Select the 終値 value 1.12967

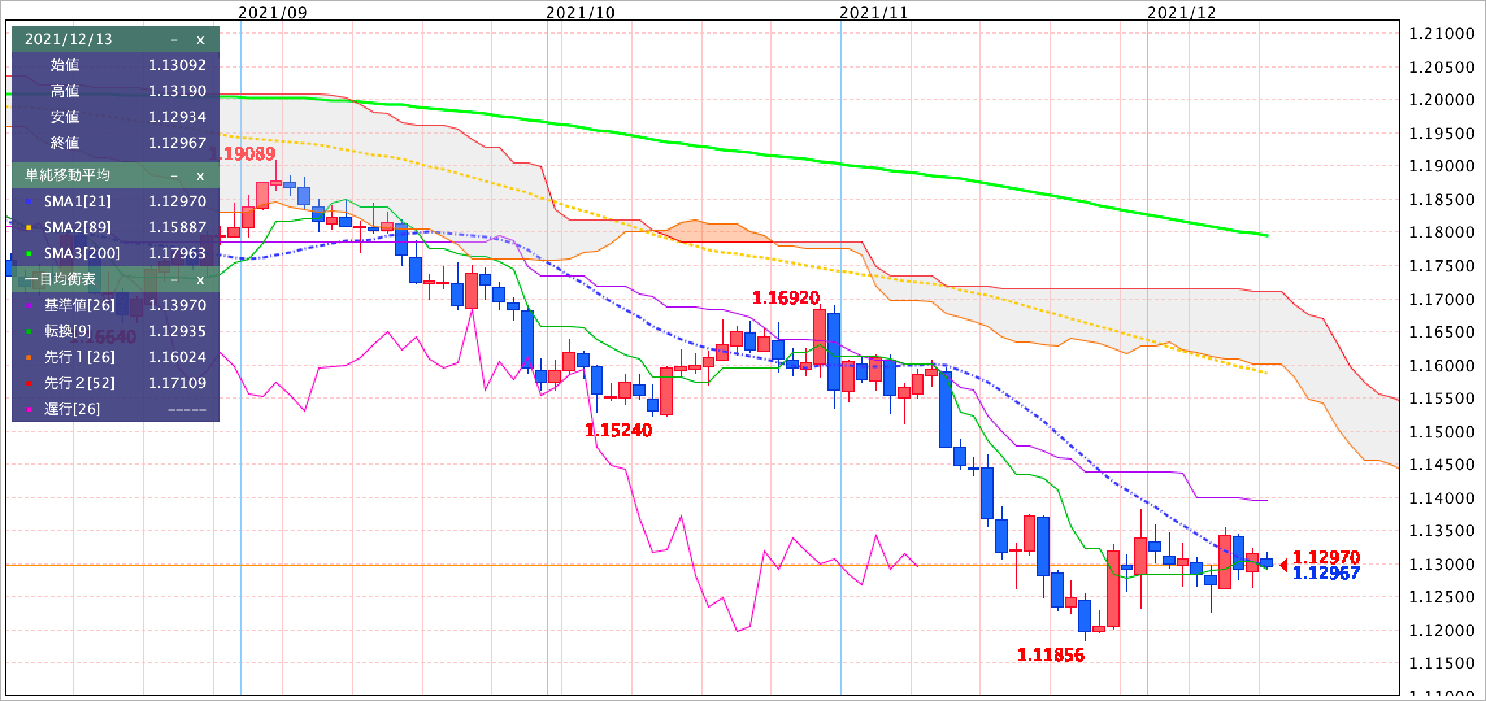(177, 143)
